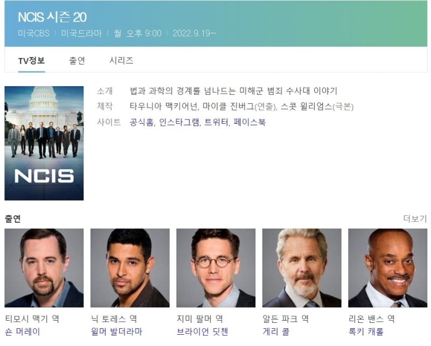Screen dimensions: 431x346
Task: Open the 록키 캐롤 actor link
Action: pos(366,331)
